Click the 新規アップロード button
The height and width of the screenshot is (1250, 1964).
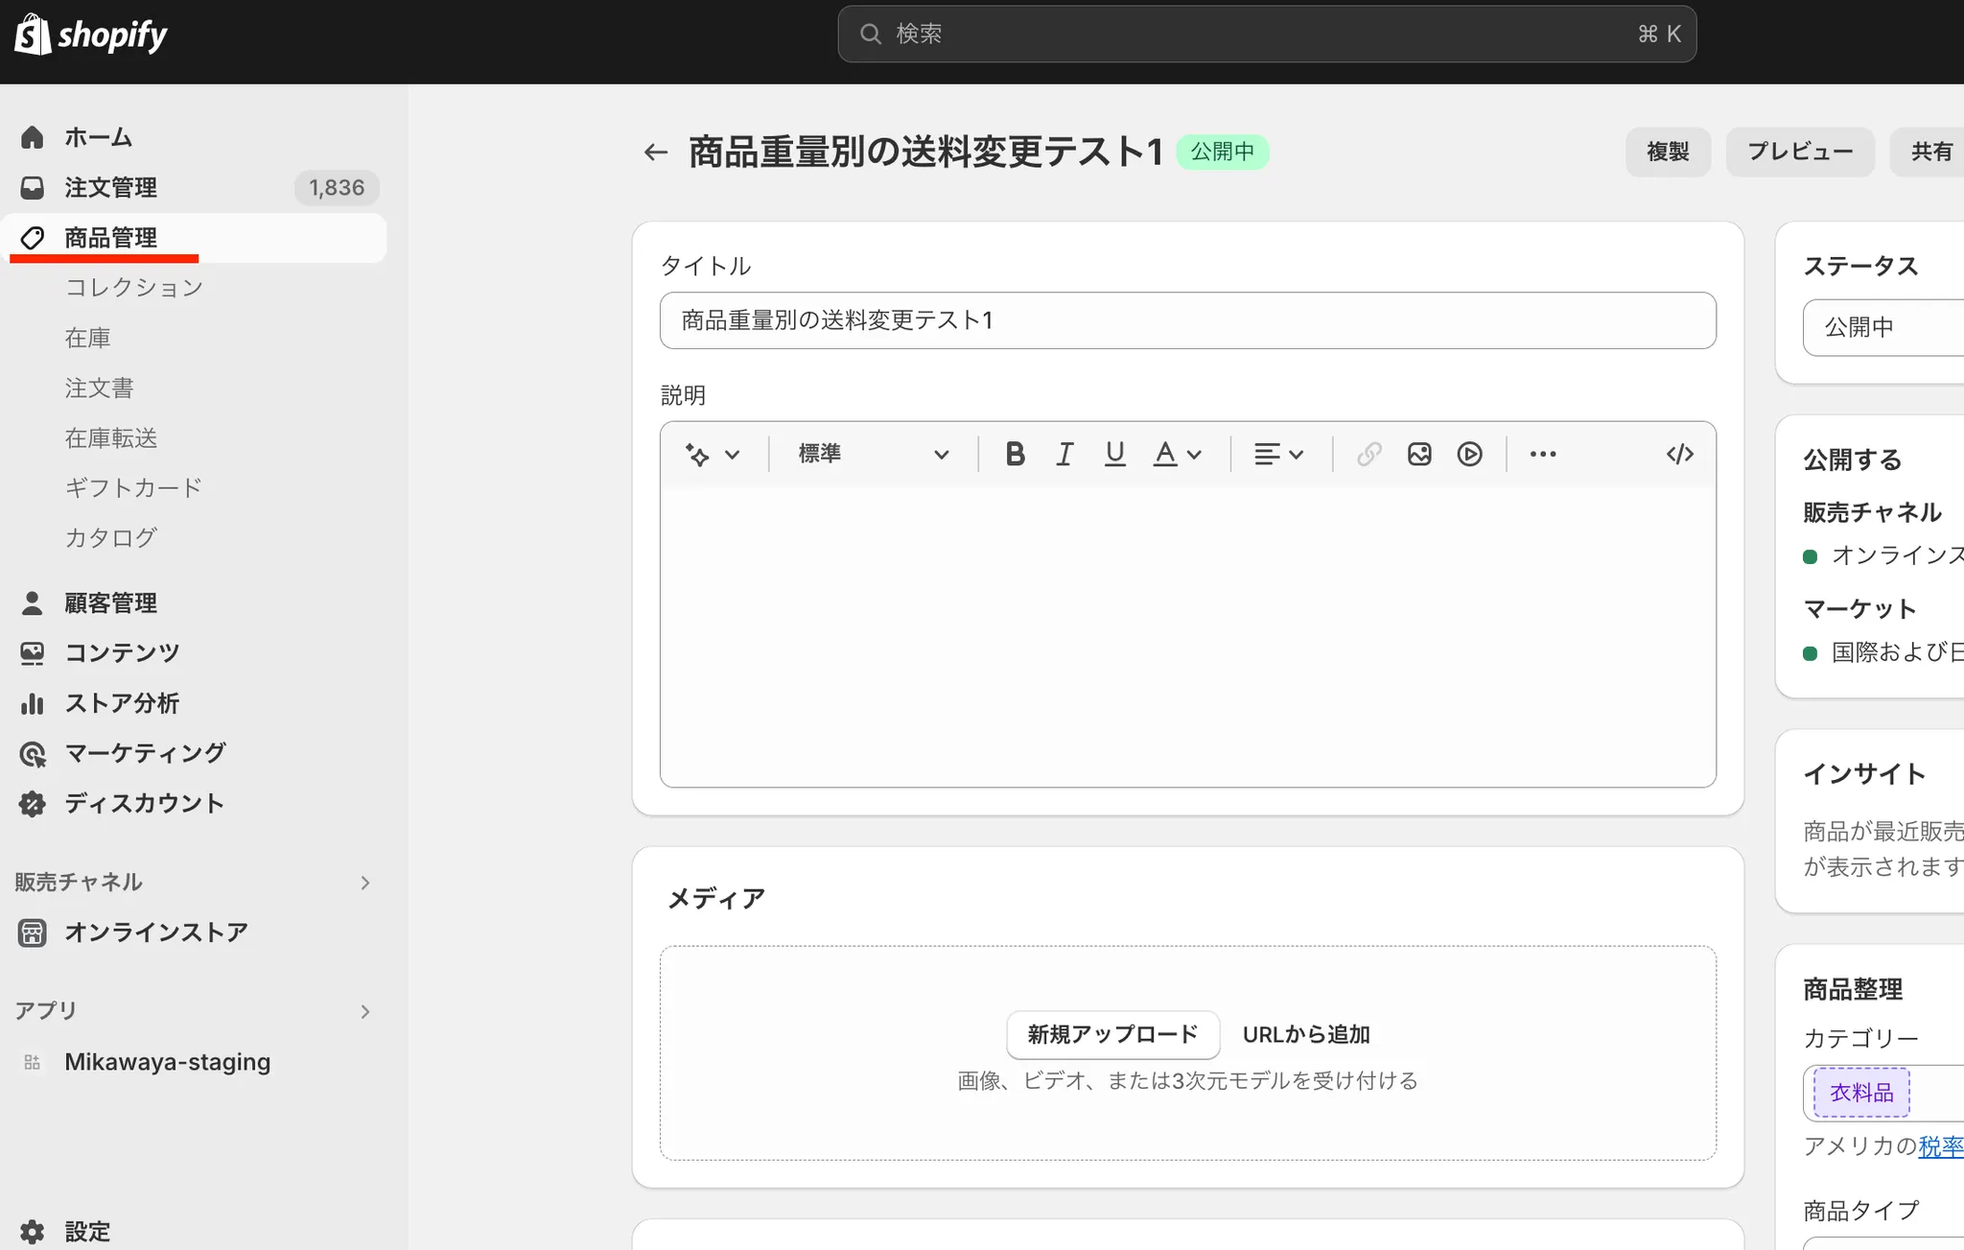(x=1112, y=1034)
